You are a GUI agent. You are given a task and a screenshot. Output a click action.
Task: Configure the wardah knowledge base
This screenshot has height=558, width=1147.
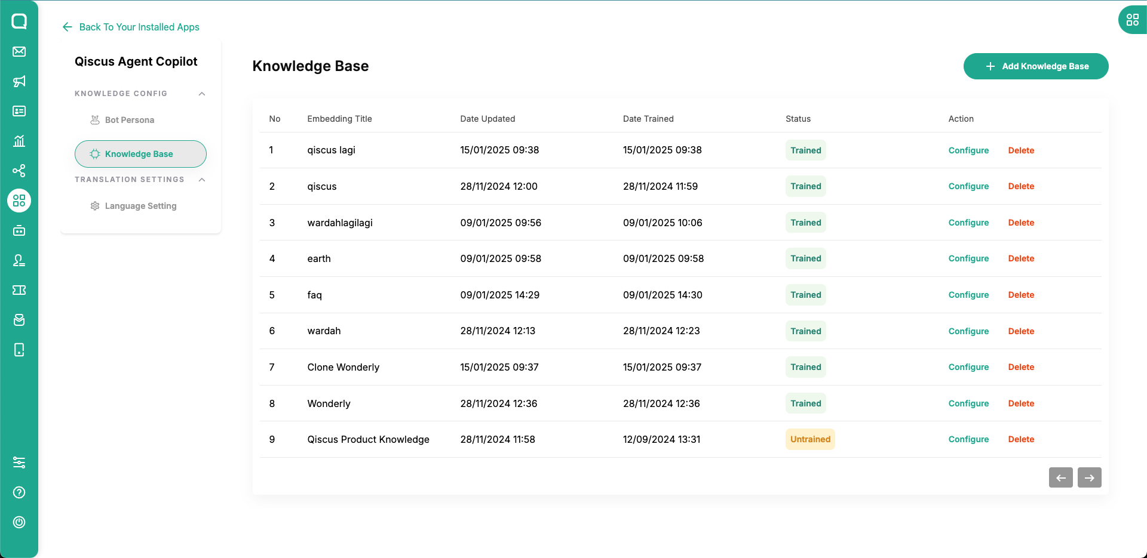tap(968, 331)
